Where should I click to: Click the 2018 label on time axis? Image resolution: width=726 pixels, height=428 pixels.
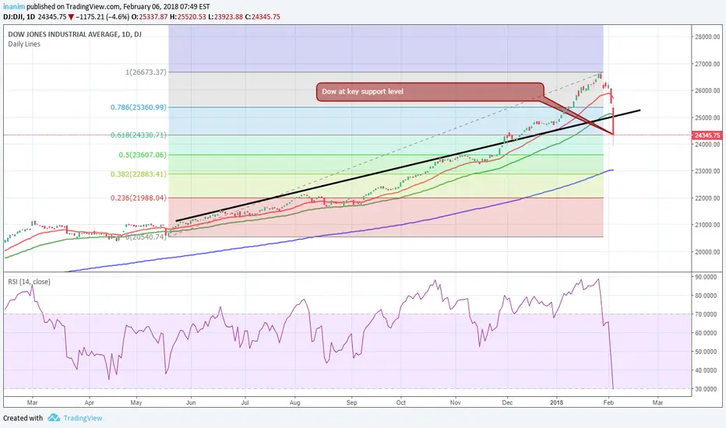(x=556, y=402)
